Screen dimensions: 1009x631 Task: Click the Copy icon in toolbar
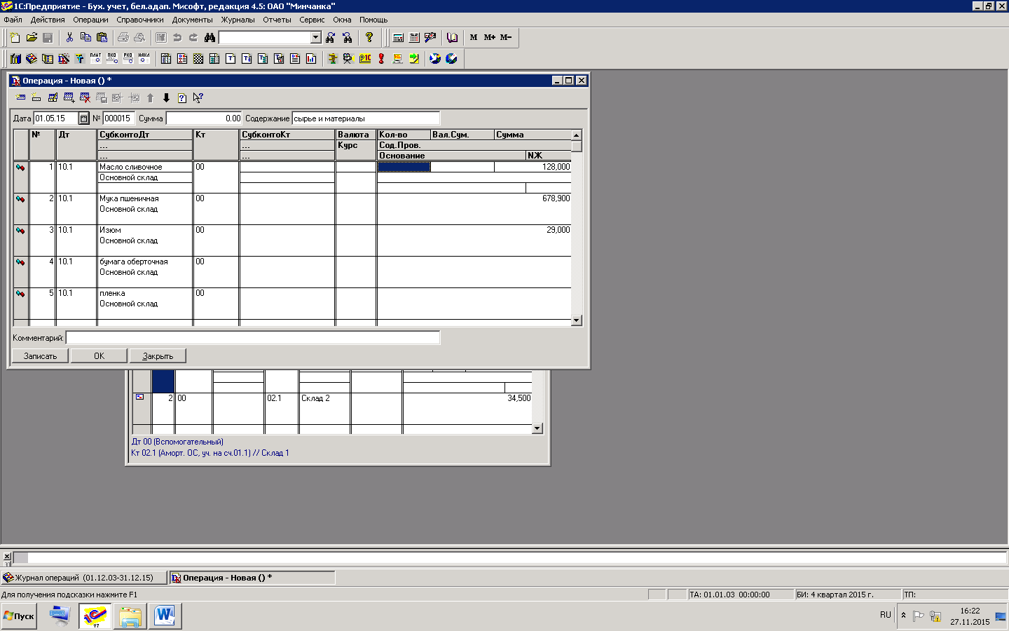pyautogui.click(x=85, y=37)
